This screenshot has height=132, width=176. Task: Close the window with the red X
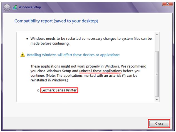click(167, 4)
